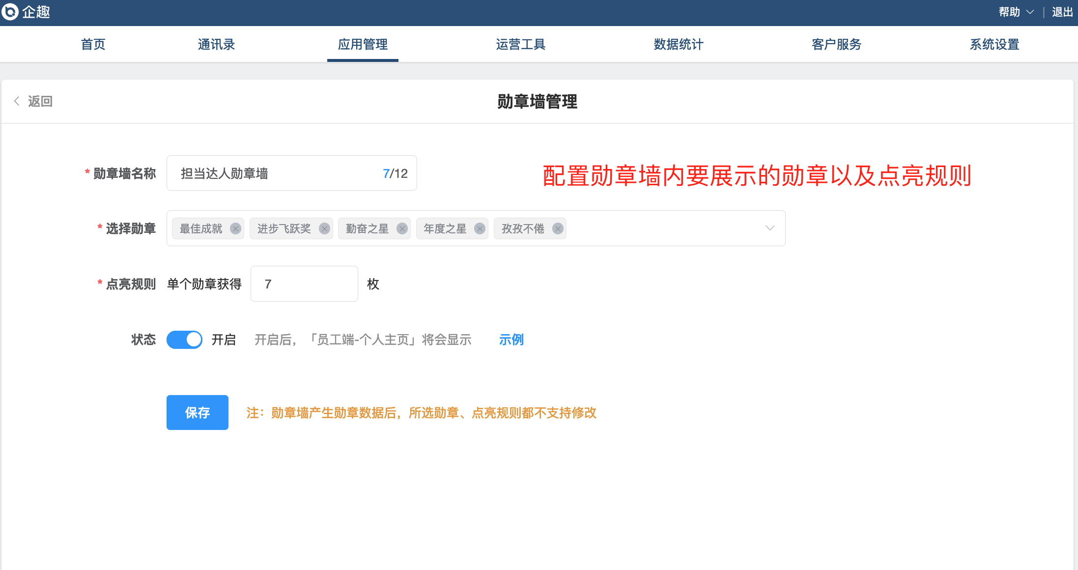Expand the 选择勋章 dropdown arrow

(x=769, y=228)
